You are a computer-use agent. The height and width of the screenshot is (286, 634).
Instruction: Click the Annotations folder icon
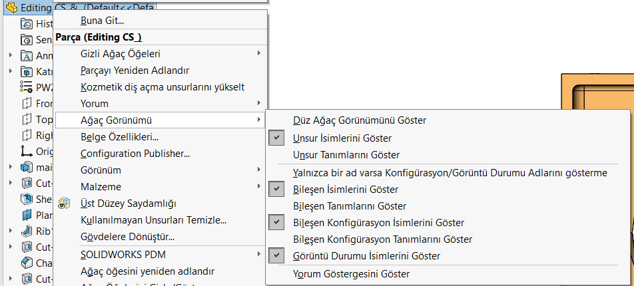pyautogui.click(x=27, y=55)
